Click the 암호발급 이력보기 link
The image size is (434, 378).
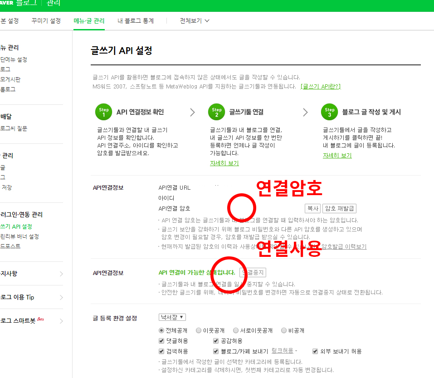pyautogui.click(x=344, y=246)
